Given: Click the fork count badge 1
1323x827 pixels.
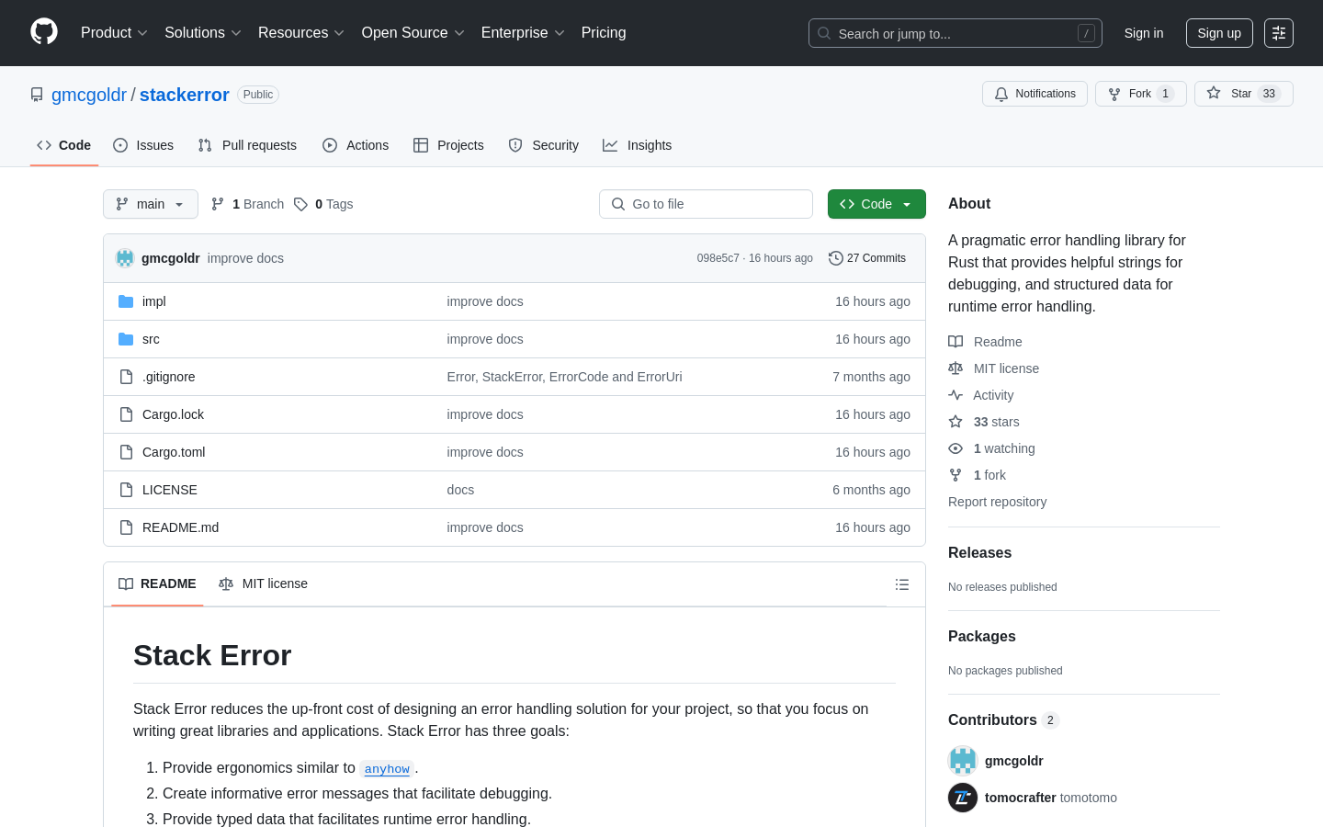Looking at the screenshot, I should click(x=1165, y=94).
